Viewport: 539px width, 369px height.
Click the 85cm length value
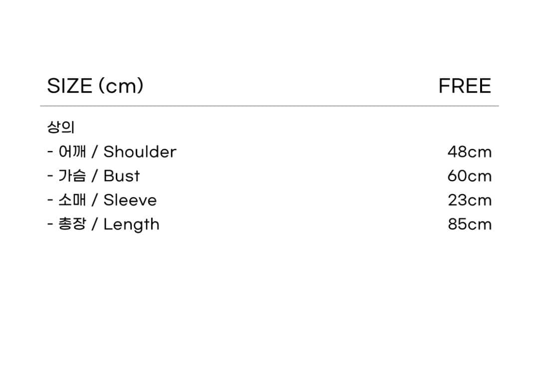[470, 224]
